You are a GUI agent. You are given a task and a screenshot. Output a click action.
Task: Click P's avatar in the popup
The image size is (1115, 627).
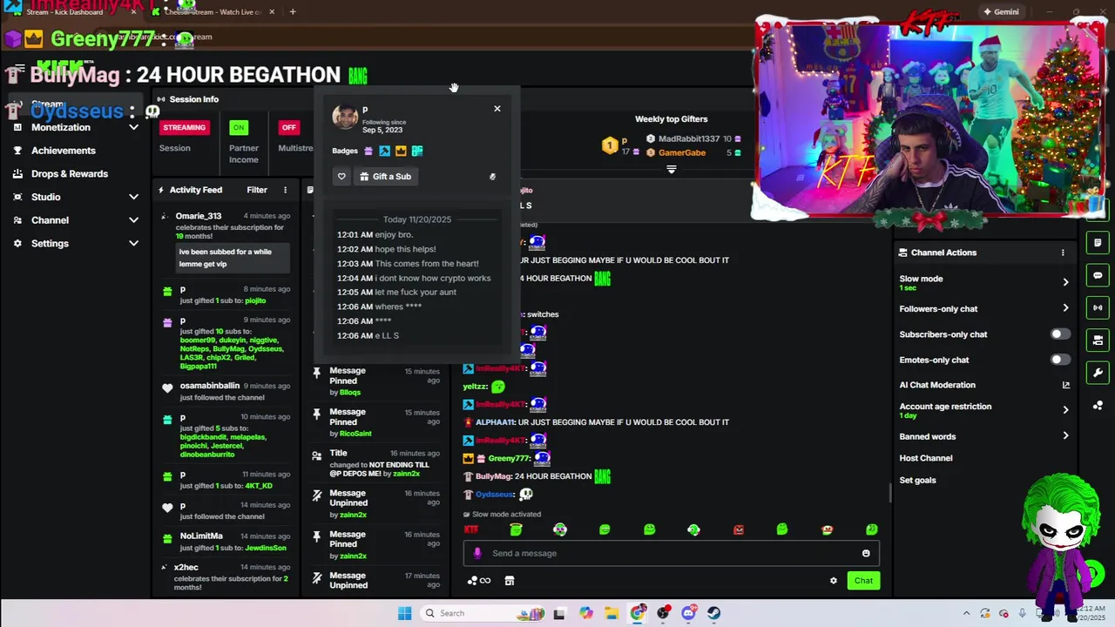coord(345,118)
